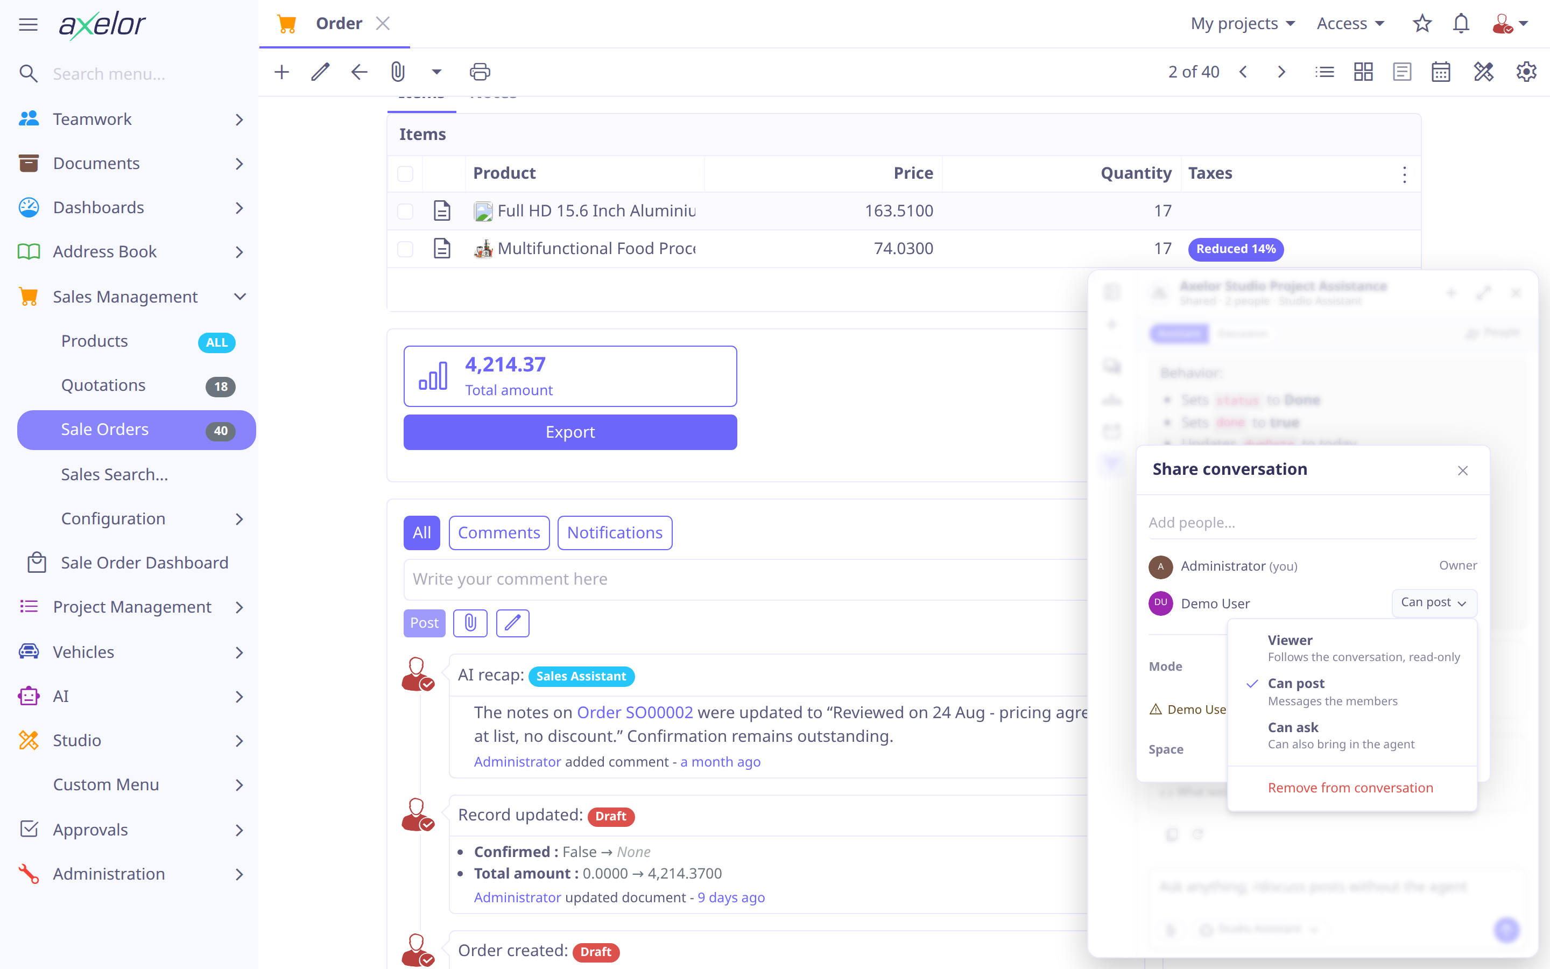
Task: Open the Access dropdown
Action: (1350, 24)
